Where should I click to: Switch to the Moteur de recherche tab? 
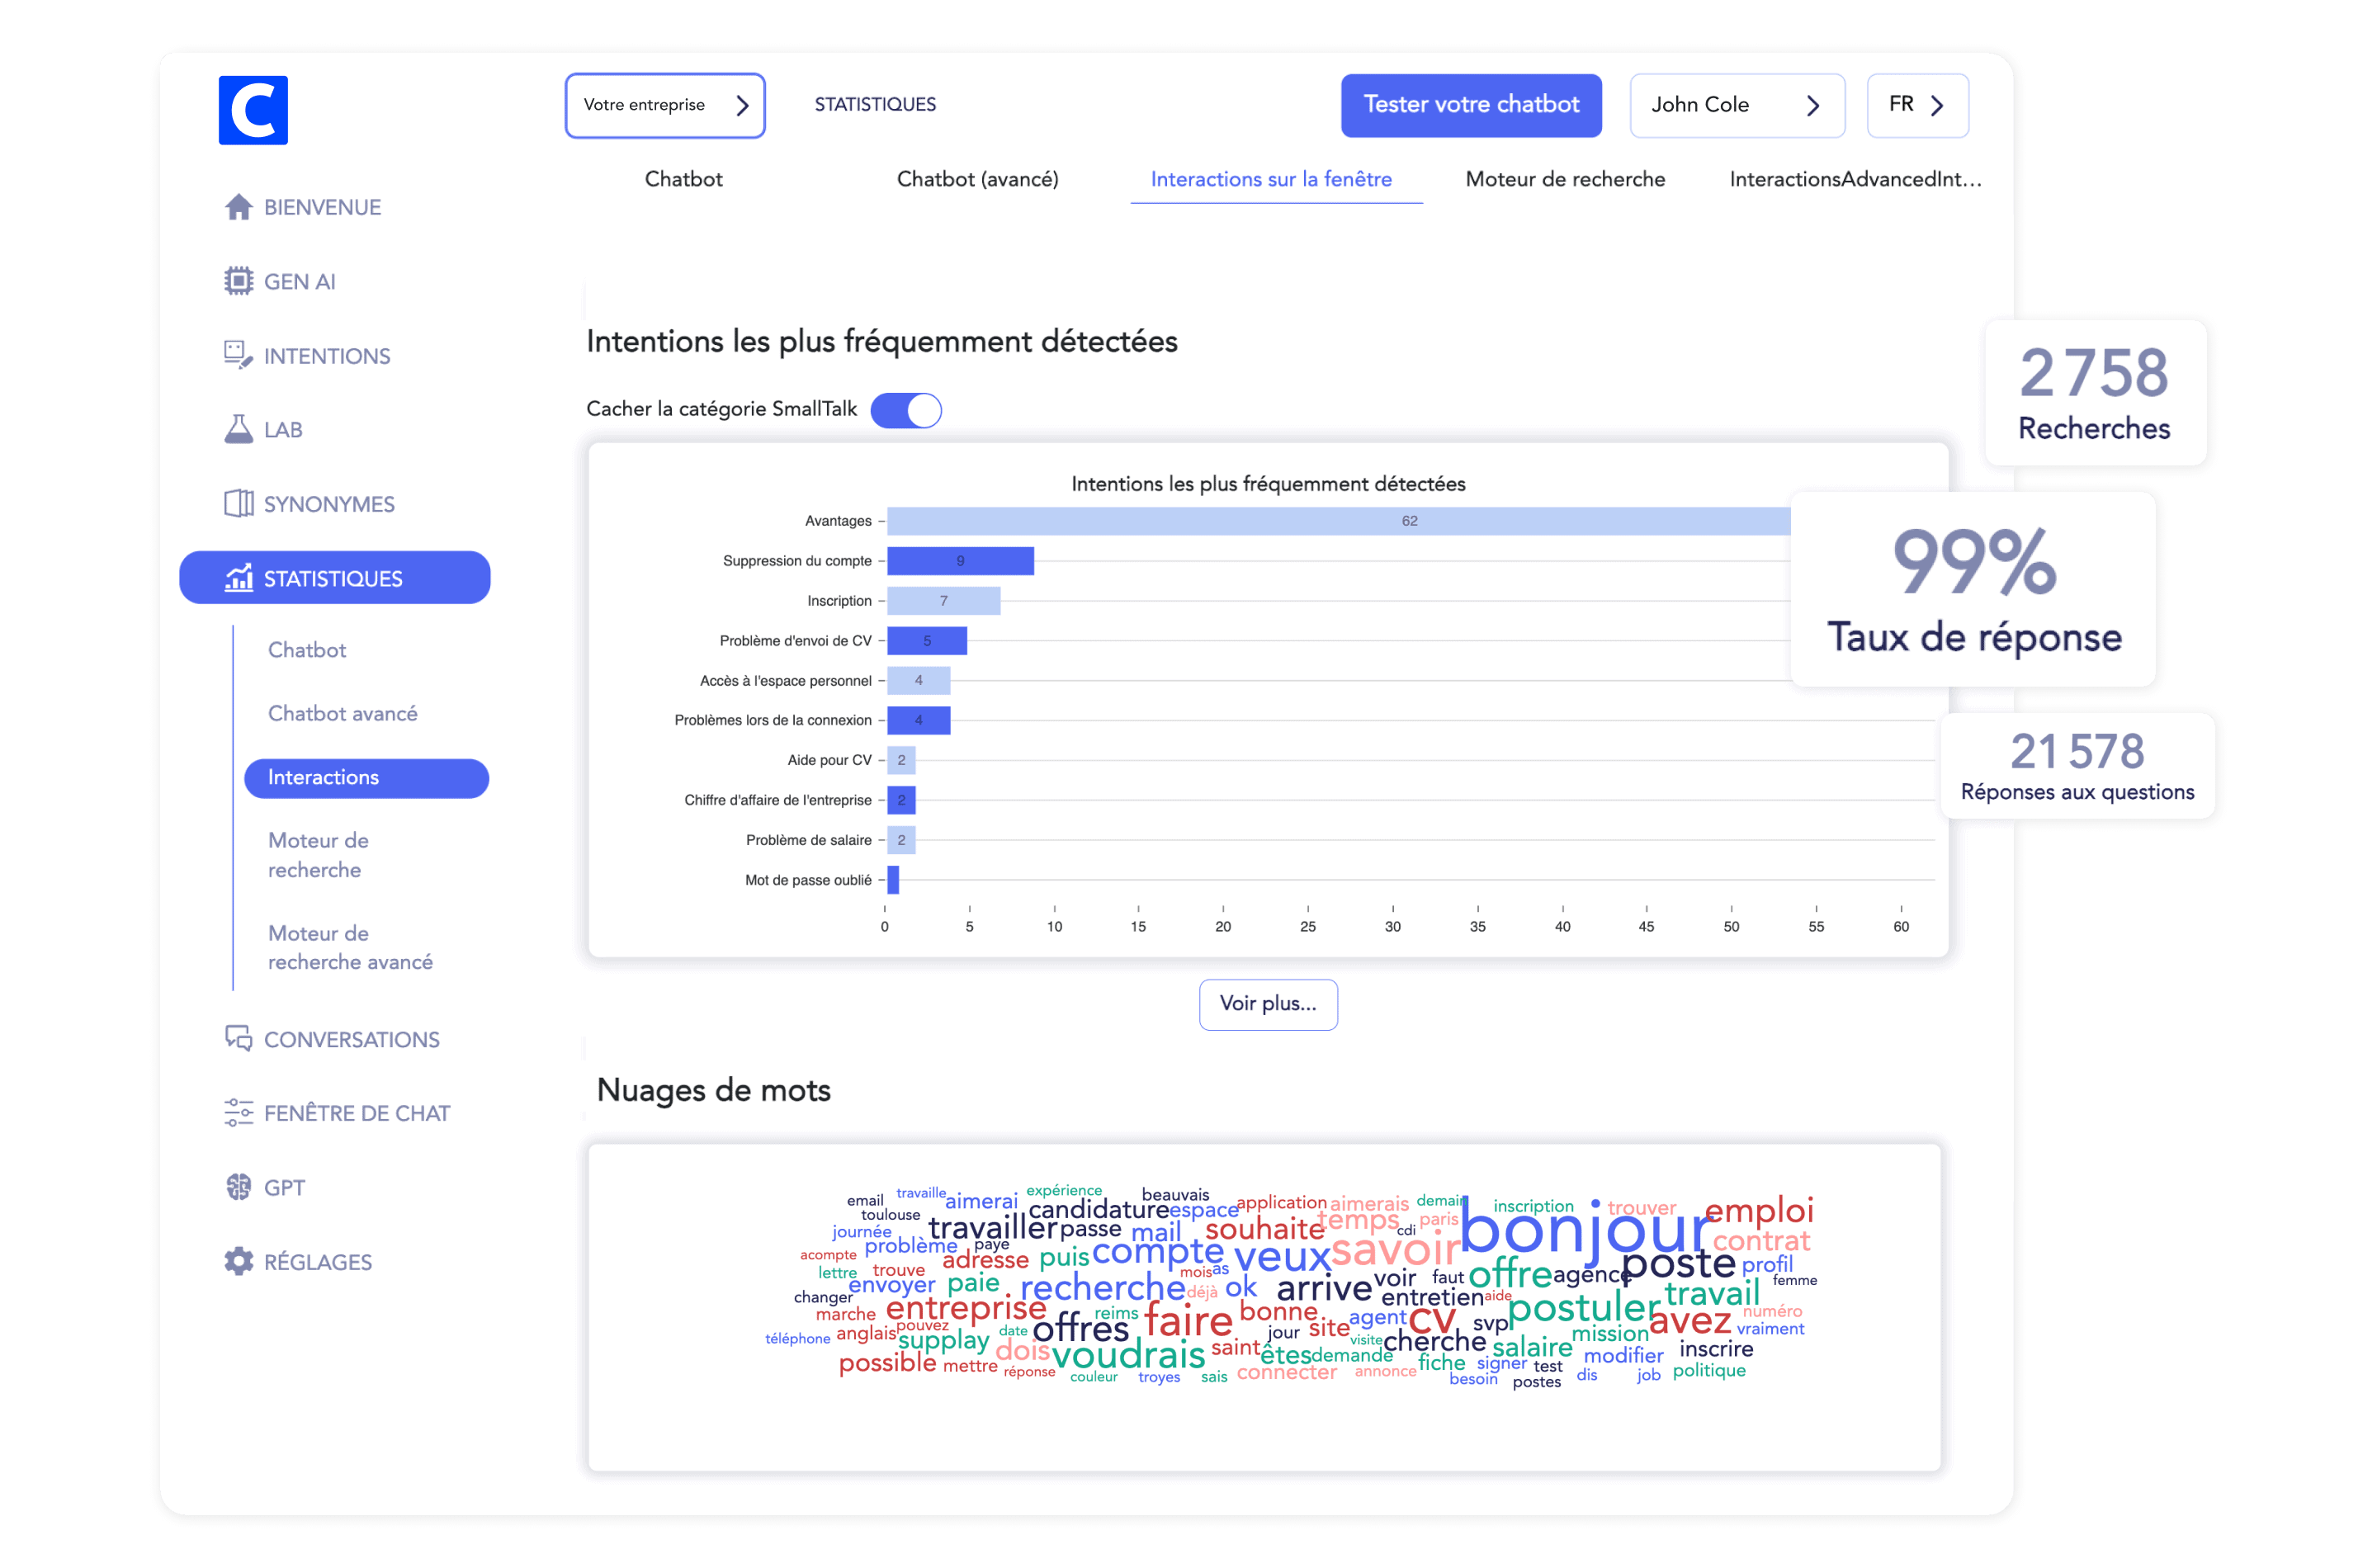click(x=1565, y=179)
